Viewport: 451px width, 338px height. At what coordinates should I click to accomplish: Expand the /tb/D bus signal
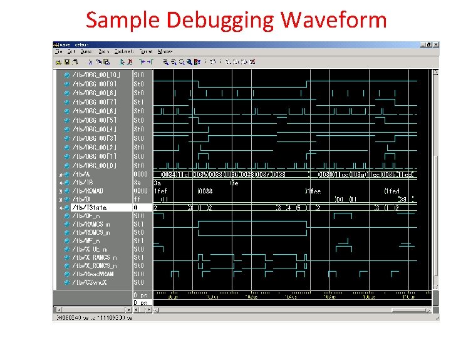pos(61,199)
